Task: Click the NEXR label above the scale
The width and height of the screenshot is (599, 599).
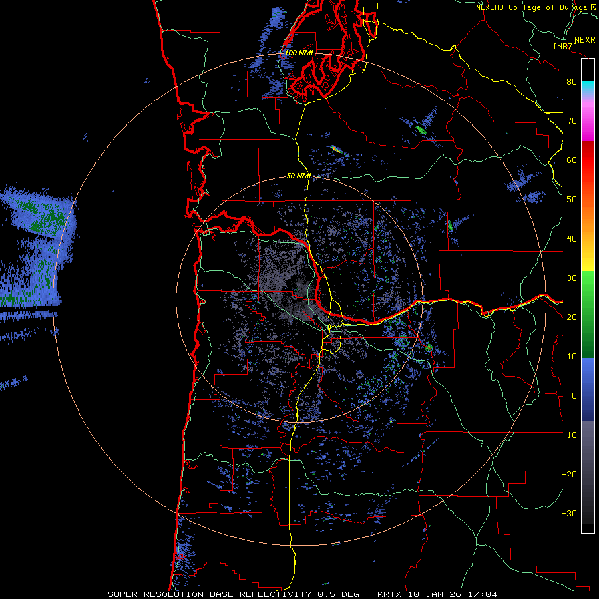Action: point(585,40)
